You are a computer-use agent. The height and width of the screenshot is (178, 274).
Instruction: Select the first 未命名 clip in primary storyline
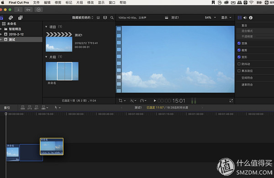(13, 152)
